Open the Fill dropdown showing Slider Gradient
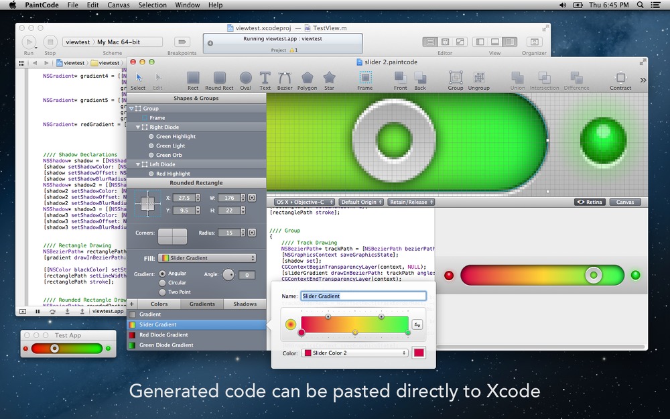670x419 pixels. click(207, 258)
